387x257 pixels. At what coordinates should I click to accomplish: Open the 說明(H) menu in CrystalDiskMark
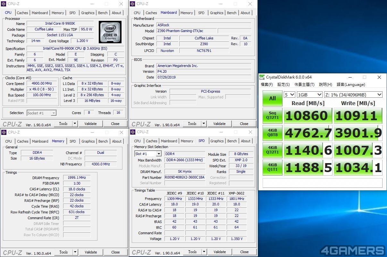[325, 85]
